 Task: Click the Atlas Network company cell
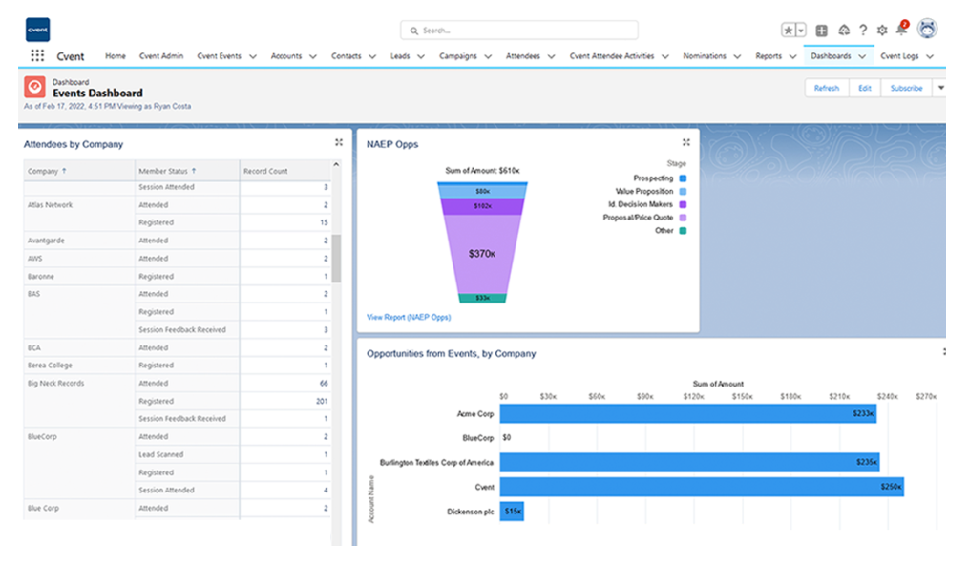pyautogui.click(x=79, y=214)
